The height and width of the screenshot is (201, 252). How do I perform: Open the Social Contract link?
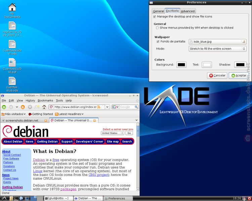[12, 155]
